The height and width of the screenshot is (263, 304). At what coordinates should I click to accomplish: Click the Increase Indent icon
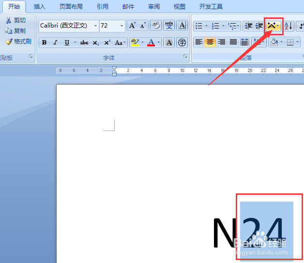tap(259, 26)
